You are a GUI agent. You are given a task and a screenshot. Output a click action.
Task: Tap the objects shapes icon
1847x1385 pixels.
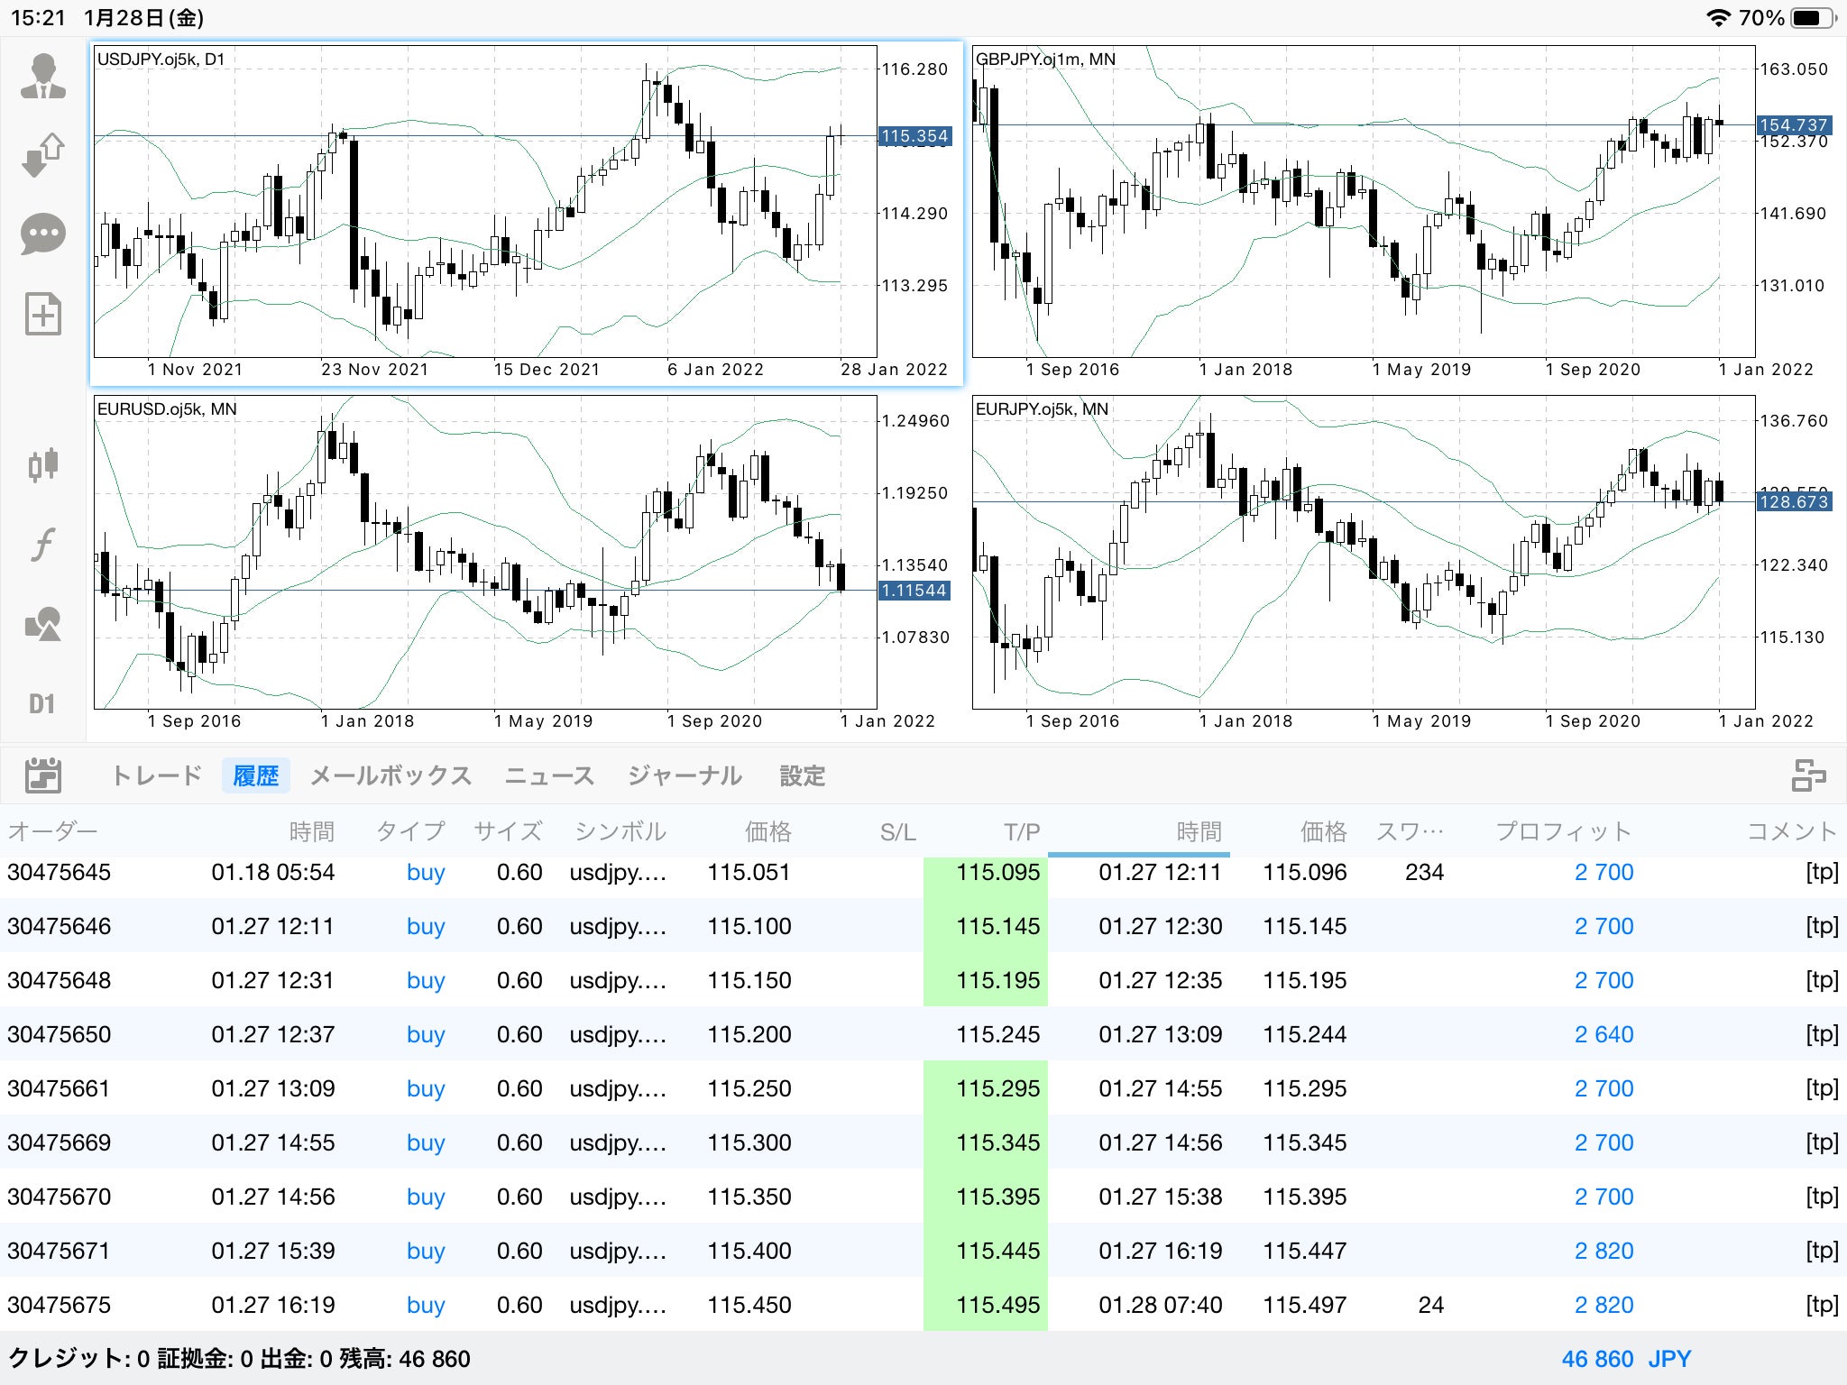[42, 624]
